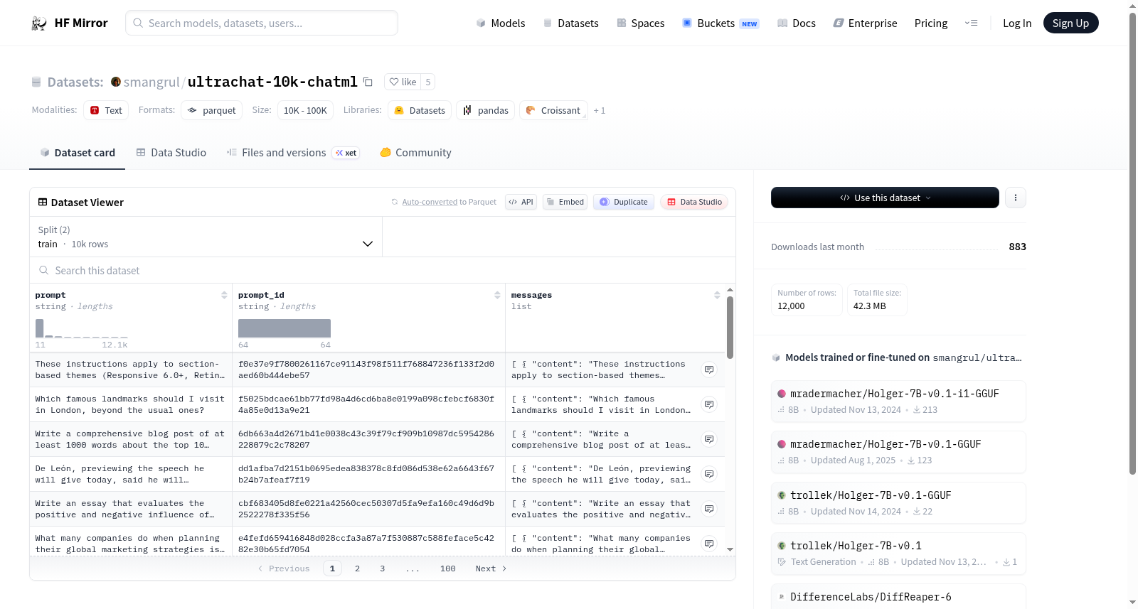Click the parquet format tag

tap(211, 110)
